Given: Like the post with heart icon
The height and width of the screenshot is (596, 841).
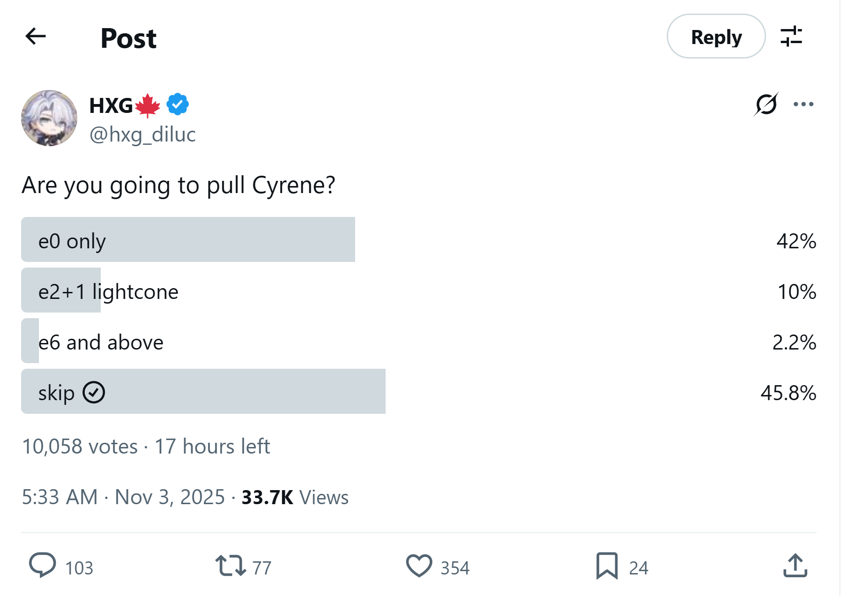Looking at the screenshot, I should (419, 566).
